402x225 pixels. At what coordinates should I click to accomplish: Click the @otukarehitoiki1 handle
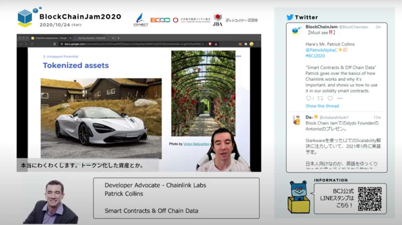click(x=334, y=118)
